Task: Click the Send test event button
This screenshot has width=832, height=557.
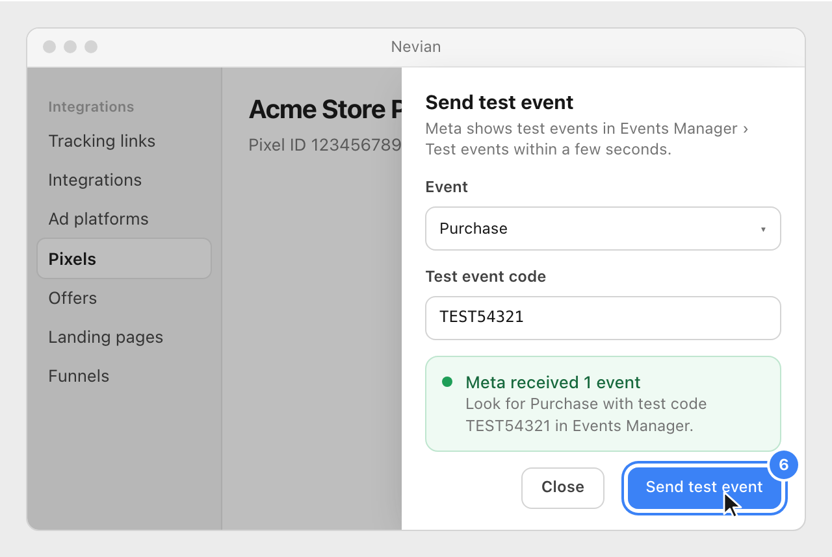Action: coord(704,487)
